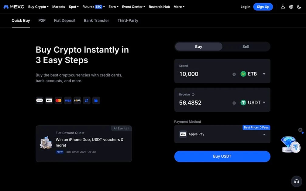Expand the Spot menu

[74, 7]
